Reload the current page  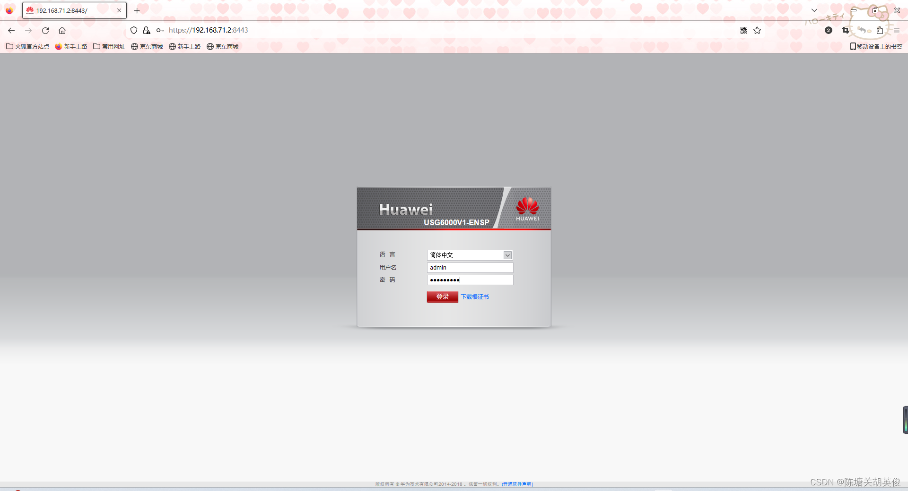click(45, 30)
